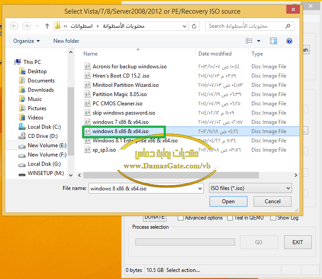Viewport: 322px width, 279px height.
Task: Click the navigation pane vertical scrollbar
Action: point(71,121)
